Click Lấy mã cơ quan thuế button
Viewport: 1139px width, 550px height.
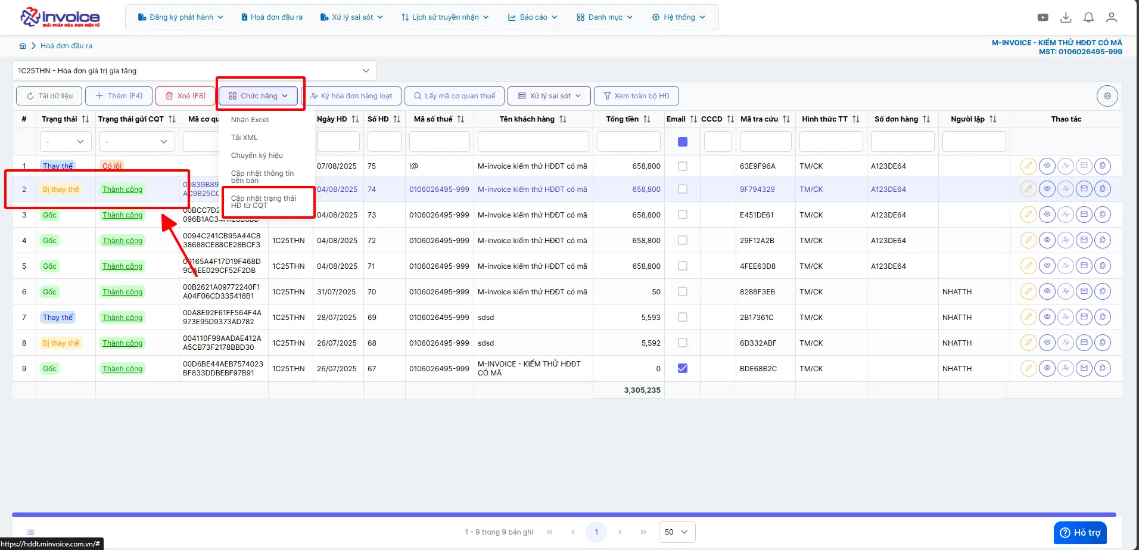455,96
